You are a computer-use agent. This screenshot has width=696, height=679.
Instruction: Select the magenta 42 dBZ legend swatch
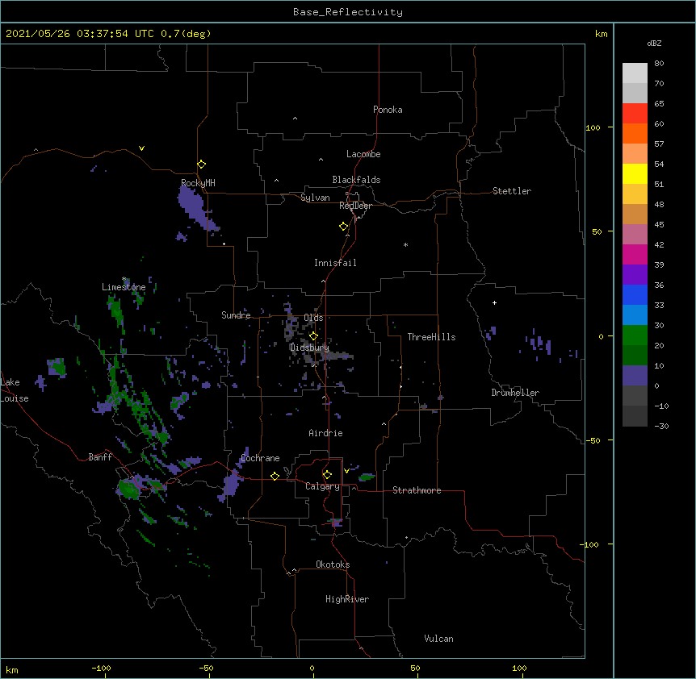click(x=635, y=254)
